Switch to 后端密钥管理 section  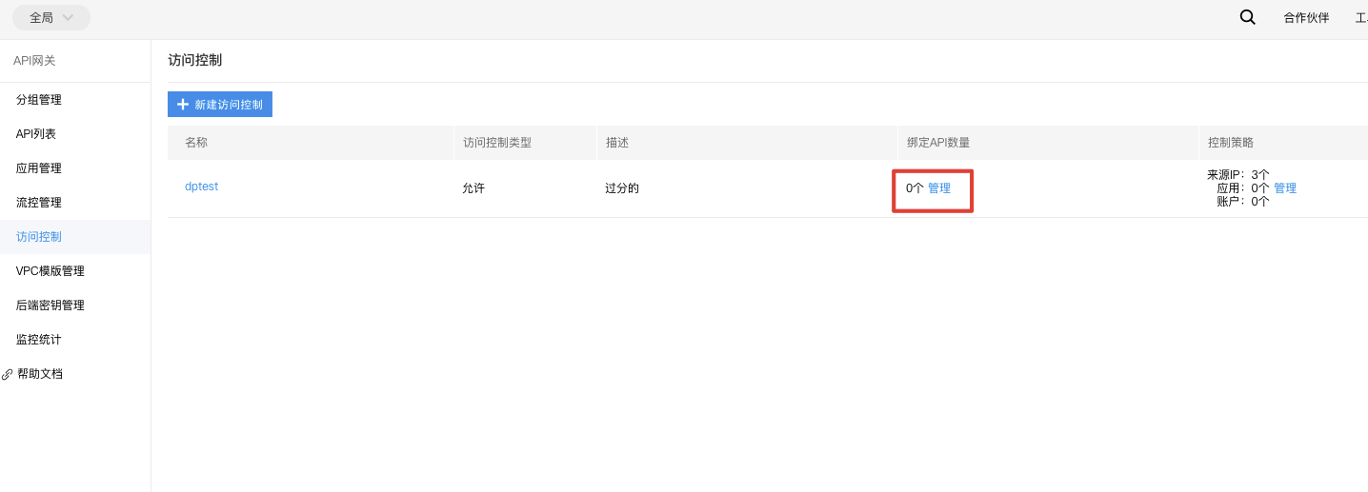click(50, 305)
